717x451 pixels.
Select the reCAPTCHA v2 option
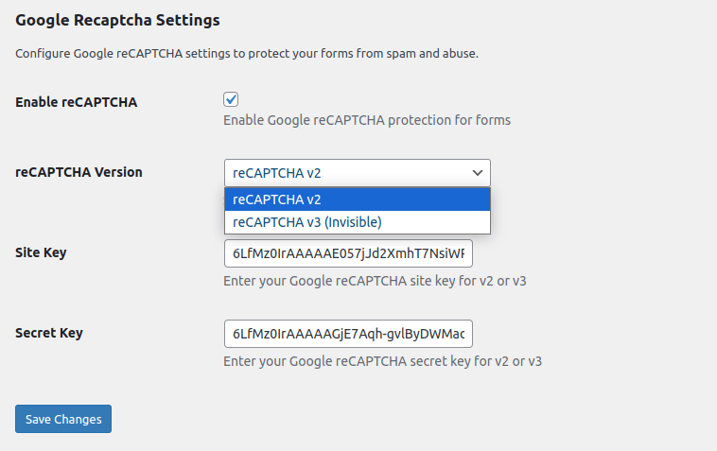pos(358,199)
